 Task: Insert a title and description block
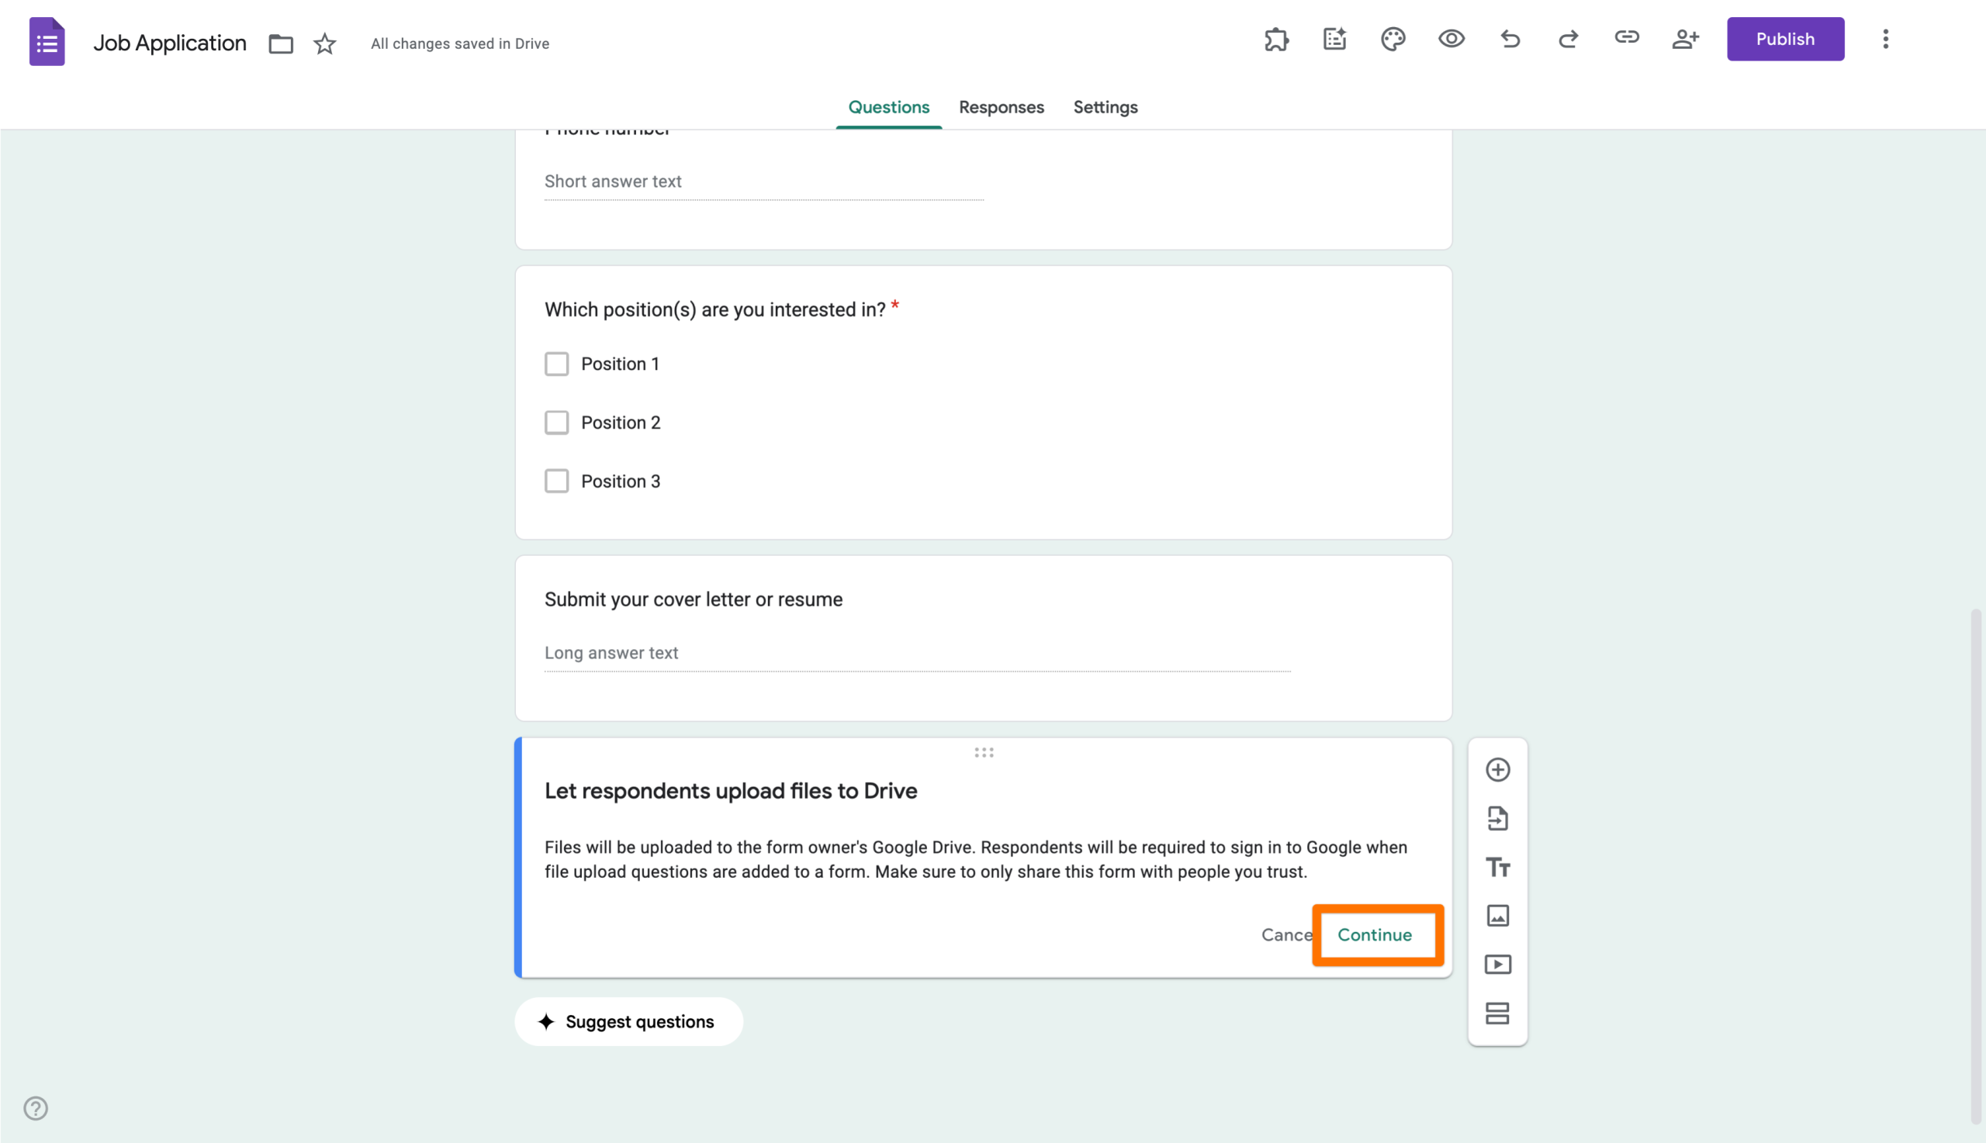1497,867
